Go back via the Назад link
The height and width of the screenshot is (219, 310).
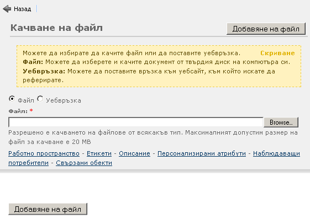coord(22,9)
